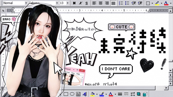Image resolution: width=173 pixels, height=97 pixels.
Task: Click the vertical scrollbar down arrow
Action: click(x=171, y=71)
